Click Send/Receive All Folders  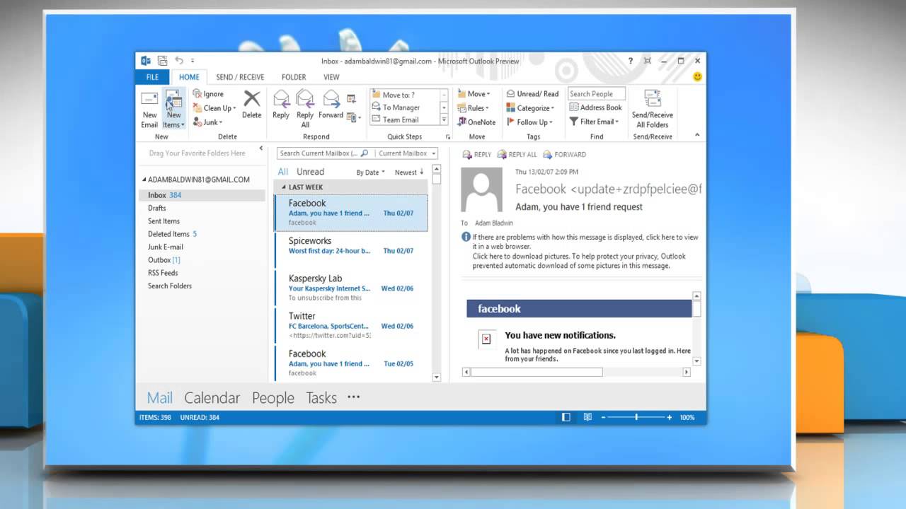(652, 110)
